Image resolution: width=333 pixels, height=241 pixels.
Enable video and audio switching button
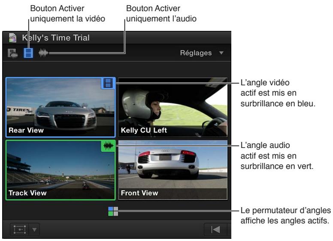(x=12, y=53)
